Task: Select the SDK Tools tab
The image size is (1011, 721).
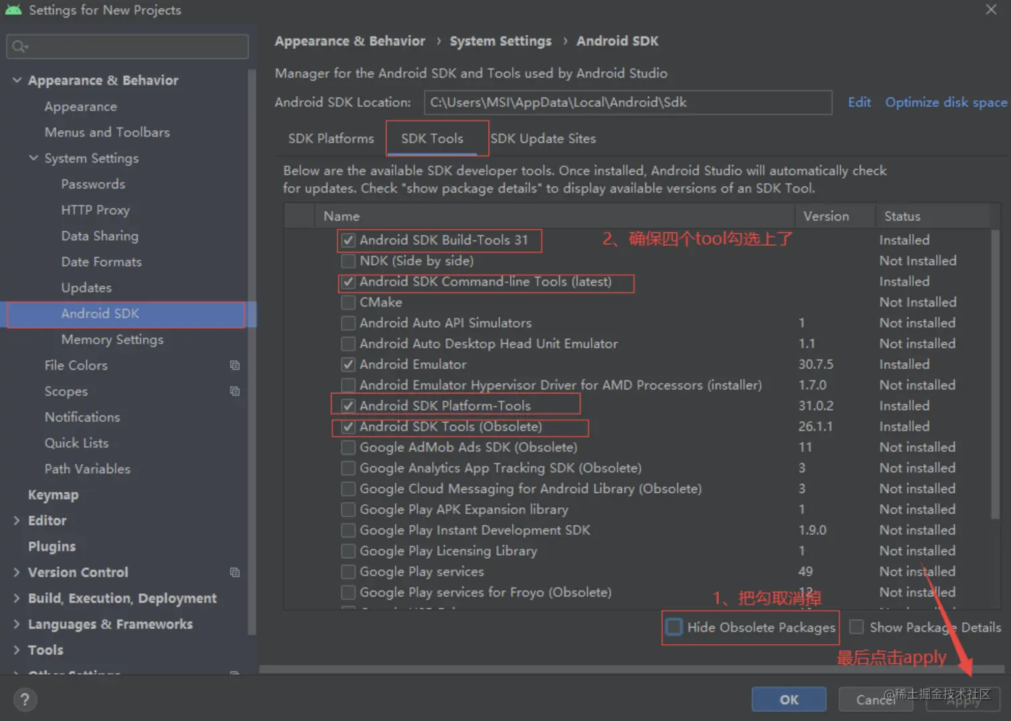Action: pos(432,138)
